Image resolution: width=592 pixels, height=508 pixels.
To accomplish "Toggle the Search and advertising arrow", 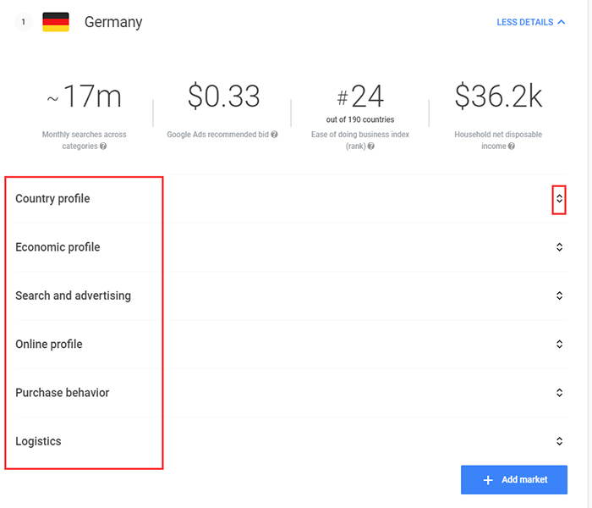I will click(x=559, y=295).
